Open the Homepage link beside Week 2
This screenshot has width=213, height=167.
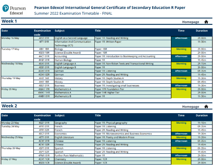(190, 106)
